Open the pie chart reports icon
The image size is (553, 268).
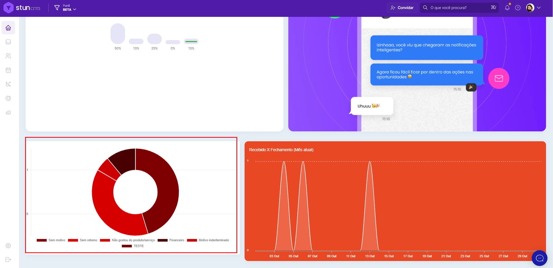8,98
